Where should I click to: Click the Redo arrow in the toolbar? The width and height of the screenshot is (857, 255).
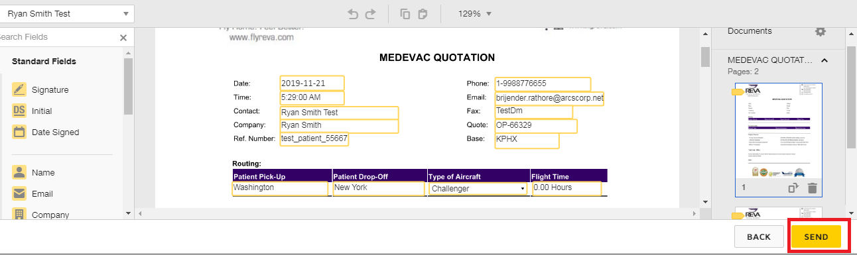371,13
